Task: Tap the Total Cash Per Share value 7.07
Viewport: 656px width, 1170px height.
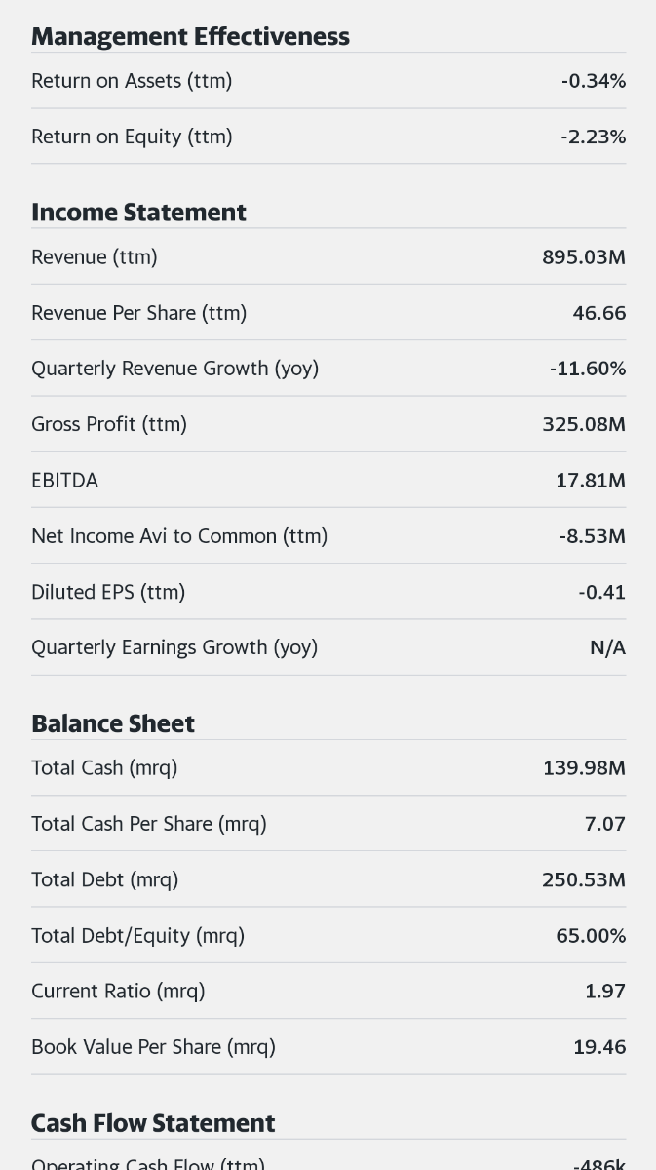Action: (x=604, y=824)
